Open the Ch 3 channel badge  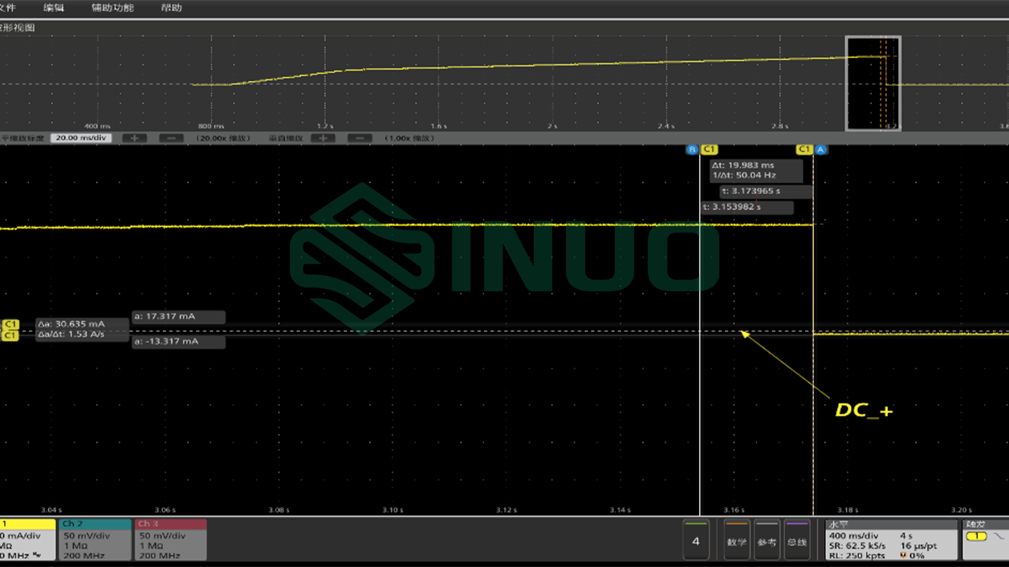click(170, 540)
